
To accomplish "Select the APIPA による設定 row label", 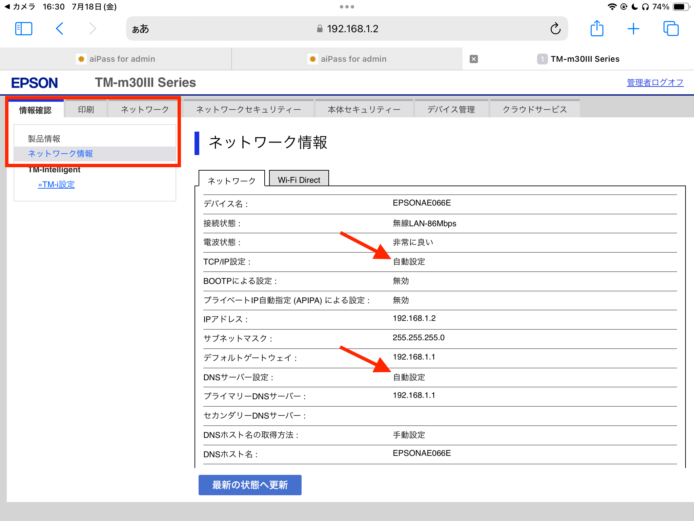I will [287, 301].
